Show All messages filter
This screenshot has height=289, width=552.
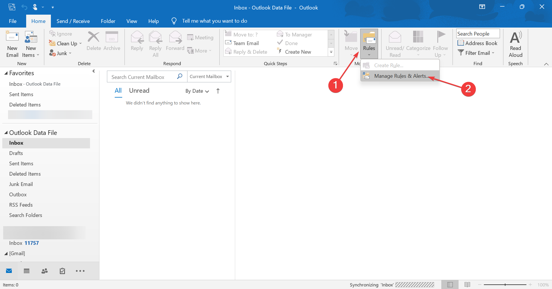click(118, 91)
